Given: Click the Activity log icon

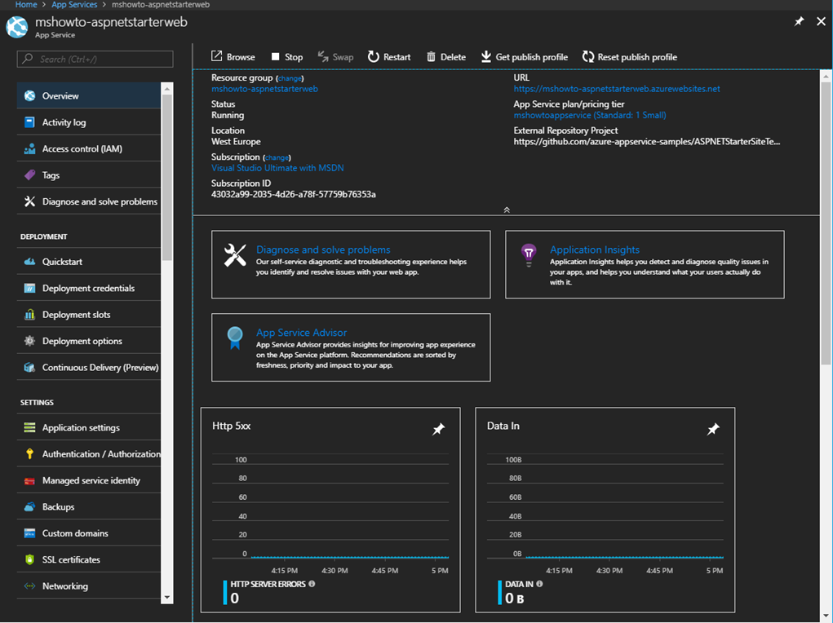Looking at the screenshot, I should (29, 122).
